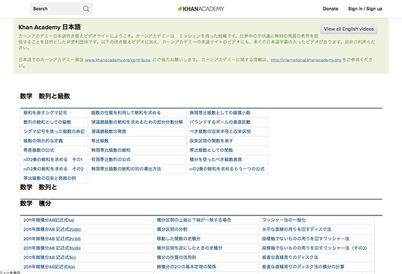
Task: Open video 積分区間の上端と下端が一致する場合
Action: (x=194, y=220)
